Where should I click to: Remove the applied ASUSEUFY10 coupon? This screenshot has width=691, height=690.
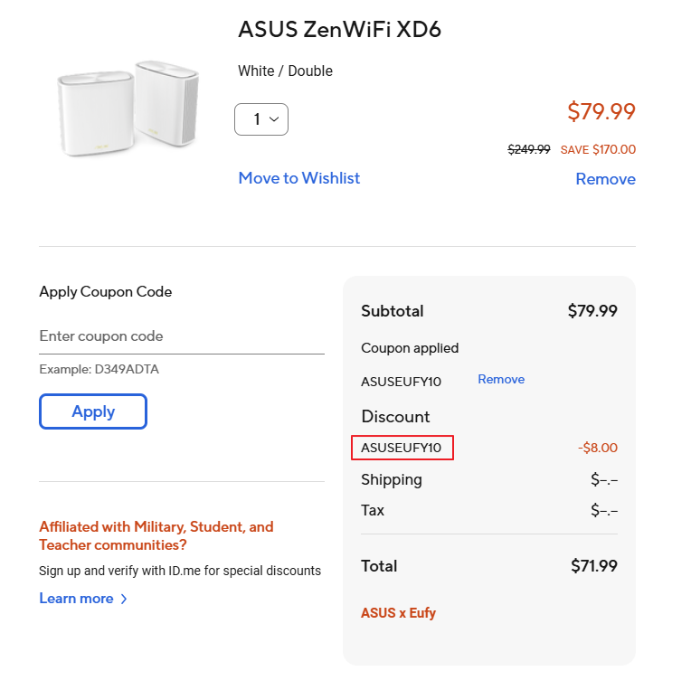click(500, 380)
